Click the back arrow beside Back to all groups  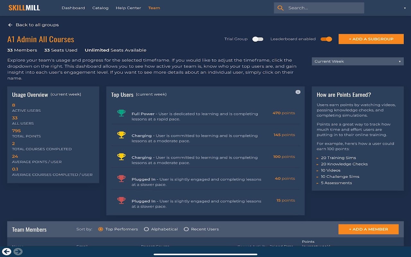[10, 25]
